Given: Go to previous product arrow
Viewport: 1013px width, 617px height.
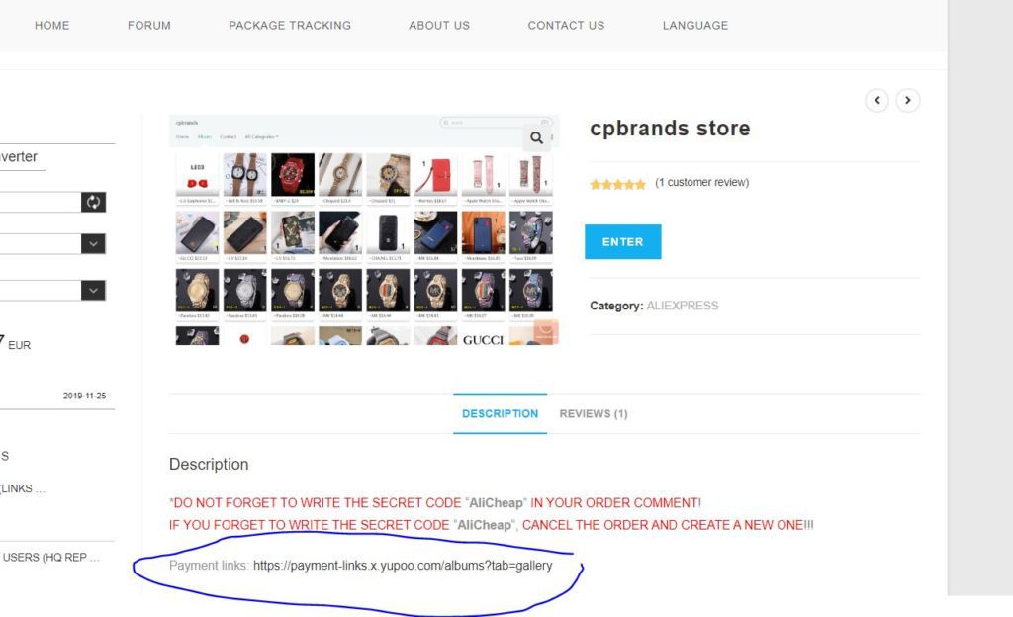Looking at the screenshot, I should 876,100.
